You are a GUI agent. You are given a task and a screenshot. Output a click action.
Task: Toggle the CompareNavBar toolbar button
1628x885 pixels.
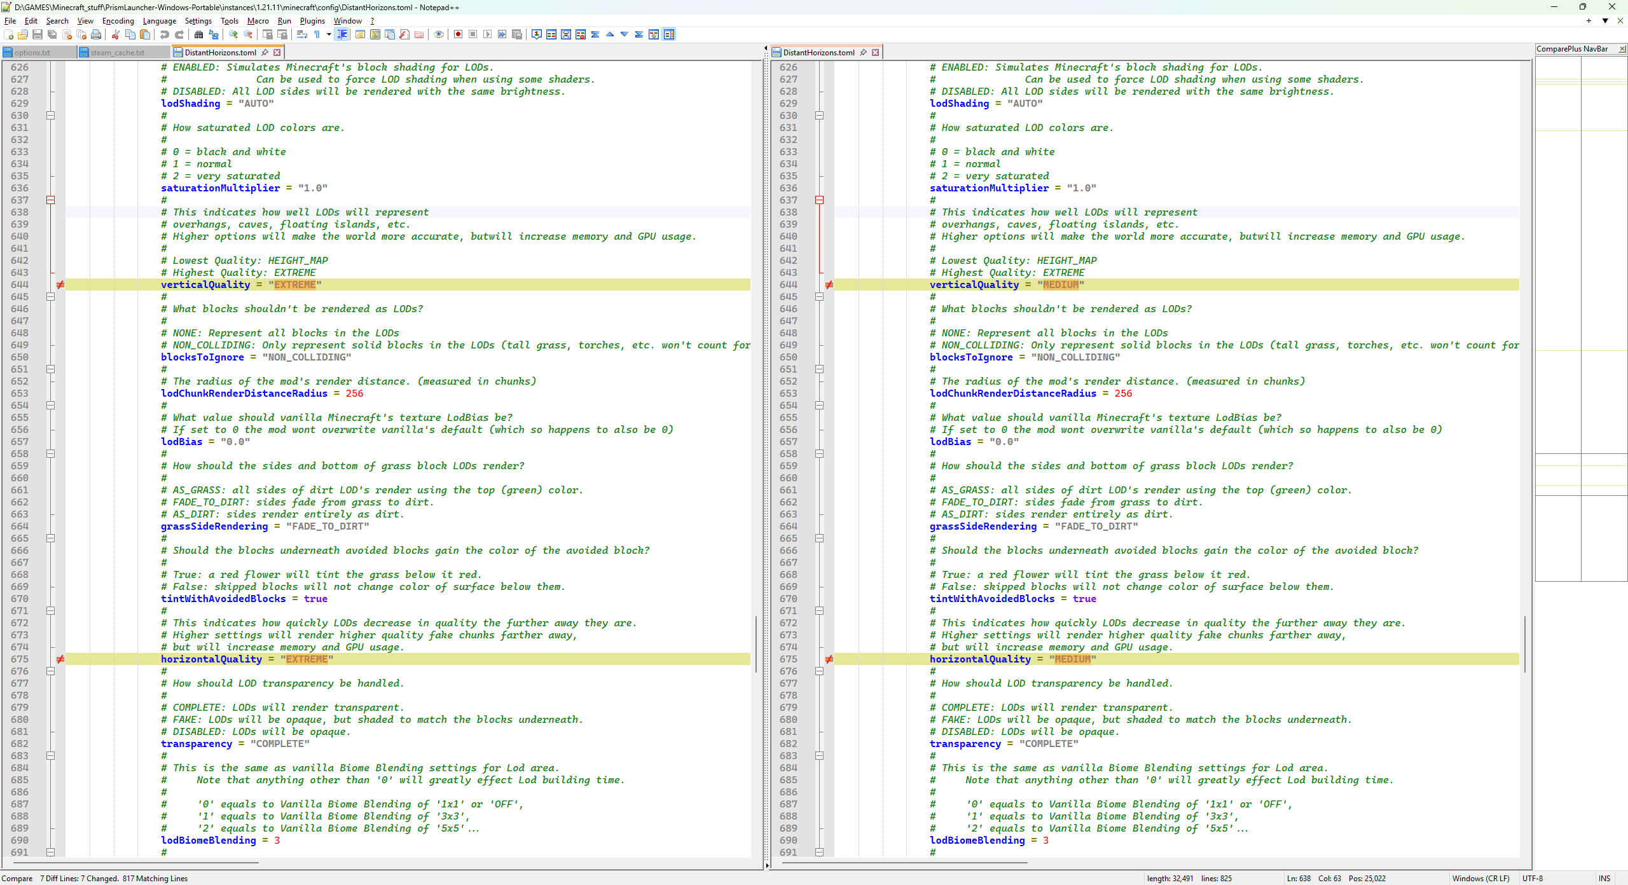(x=668, y=34)
